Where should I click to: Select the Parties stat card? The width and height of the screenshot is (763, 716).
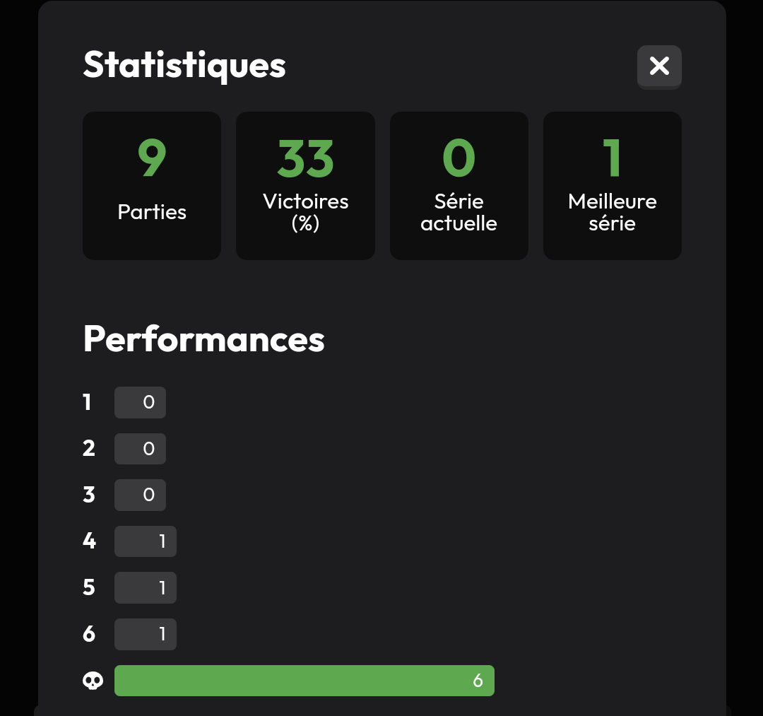click(x=152, y=185)
